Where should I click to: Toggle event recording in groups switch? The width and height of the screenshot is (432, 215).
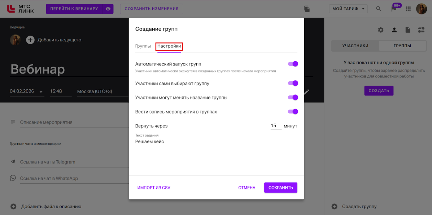pyautogui.click(x=293, y=112)
